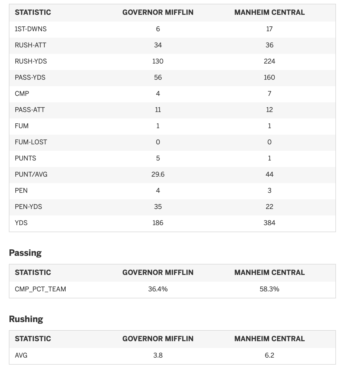Select the rushing AVG value 6.2

(270, 355)
